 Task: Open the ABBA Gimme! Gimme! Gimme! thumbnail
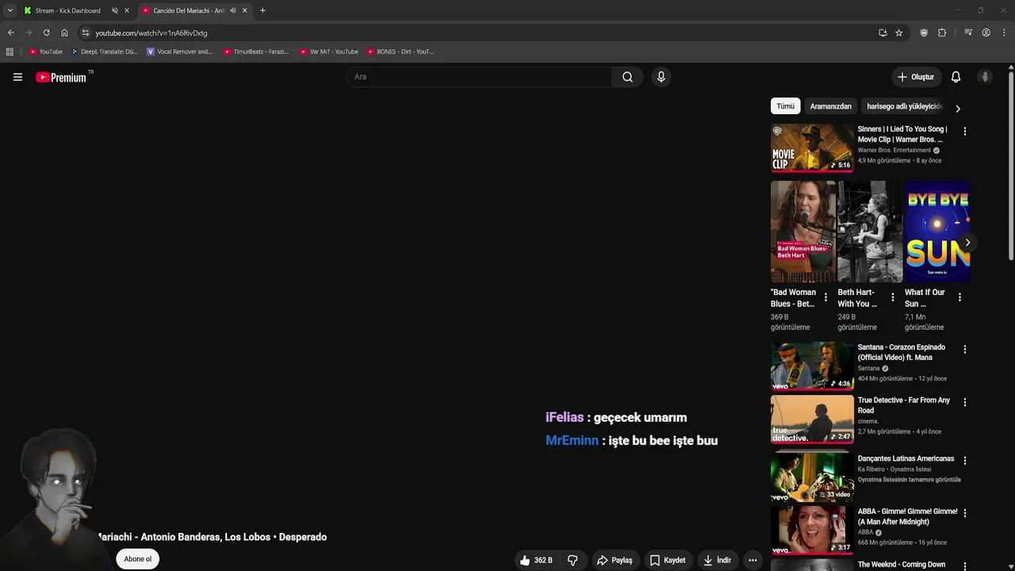812,530
